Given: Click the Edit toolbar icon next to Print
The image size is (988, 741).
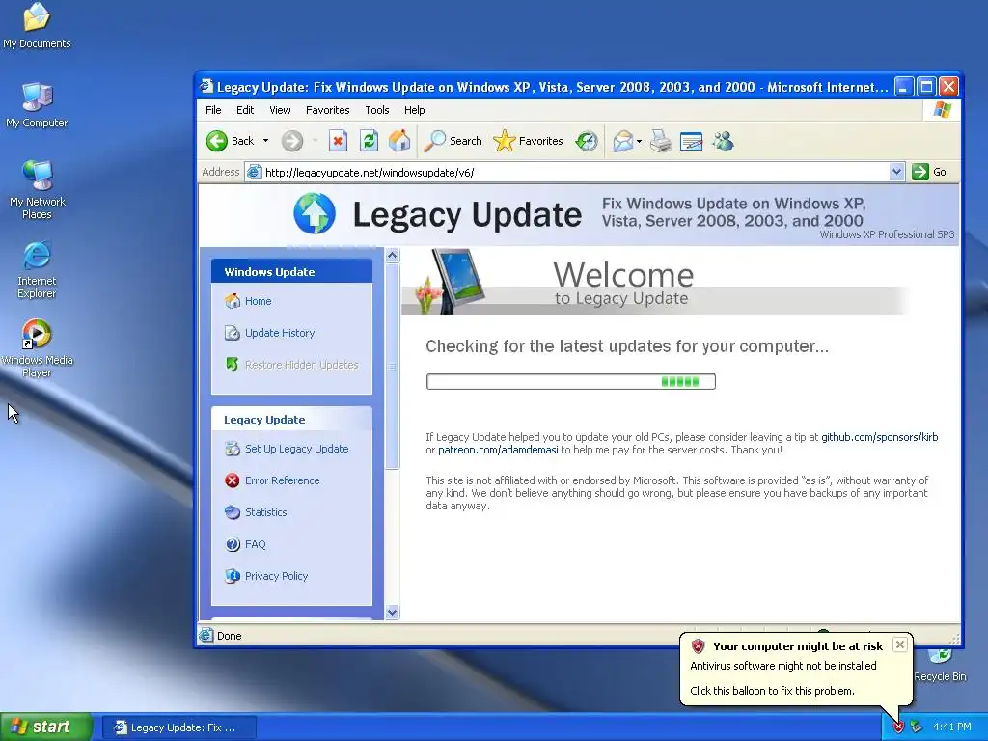Looking at the screenshot, I should [691, 141].
